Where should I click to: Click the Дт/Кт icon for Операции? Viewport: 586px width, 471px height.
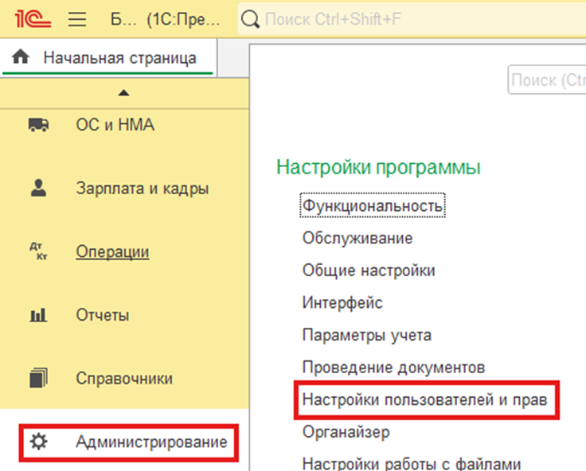tap(38, 252)
